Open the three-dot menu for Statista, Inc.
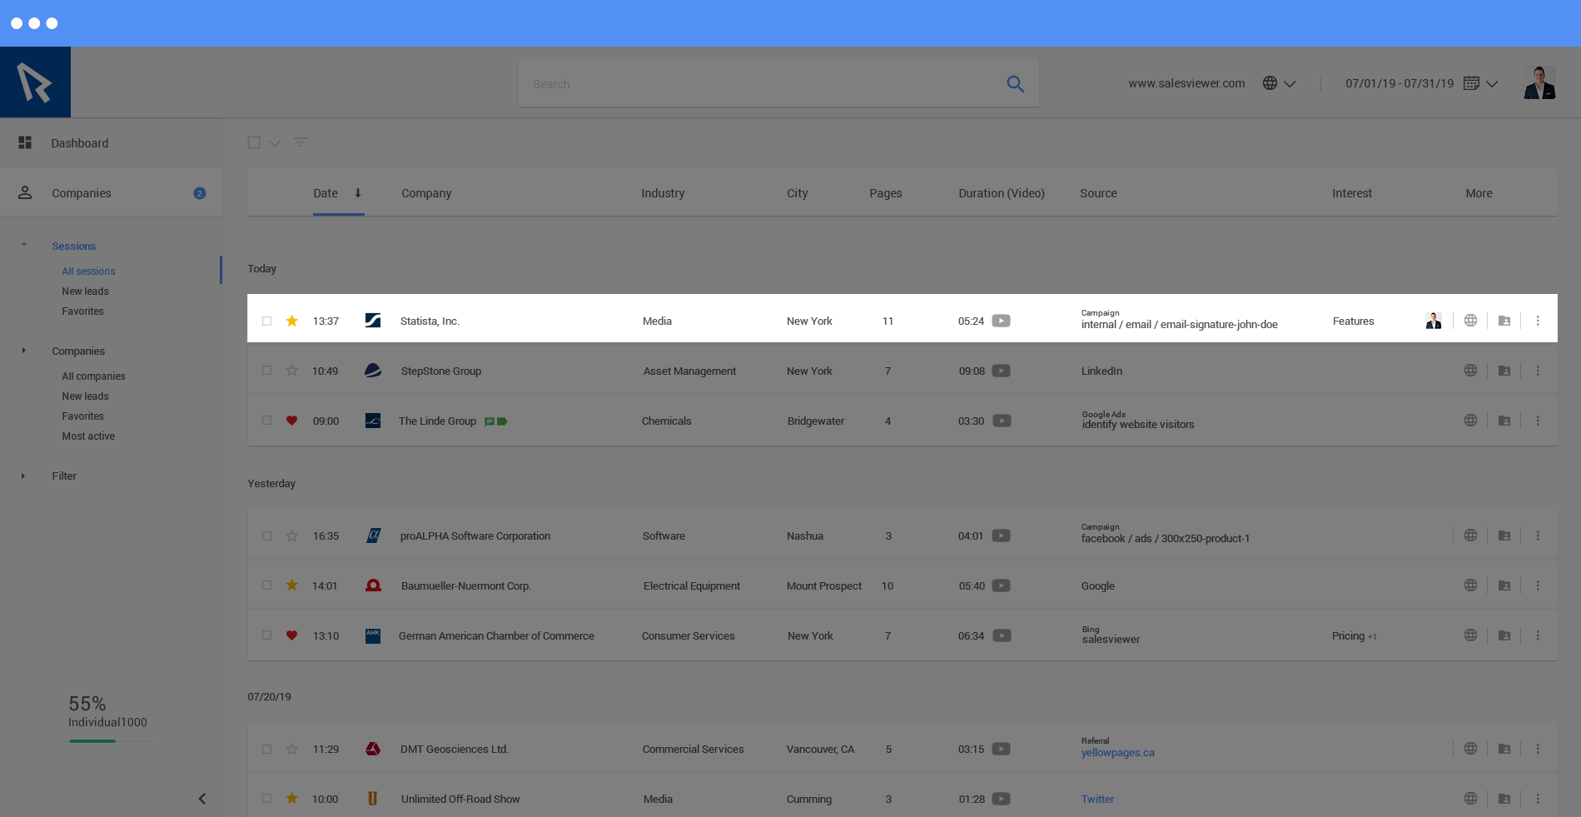The width and height of the screenshot is (1581, 817). tap(1537, 321)
